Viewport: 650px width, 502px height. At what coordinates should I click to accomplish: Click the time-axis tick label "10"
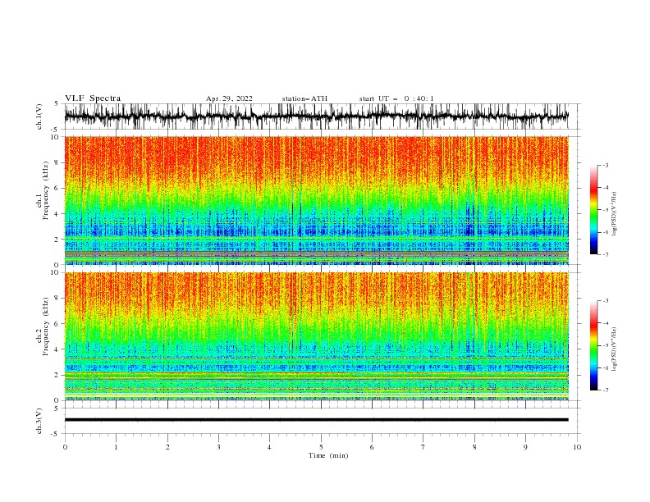[x=577, y=447]
